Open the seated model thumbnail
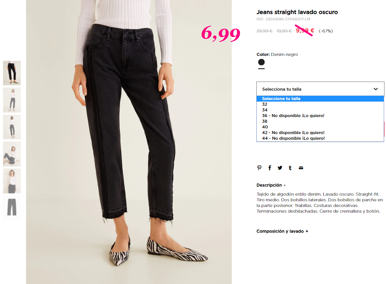The height and width of the screenshot is (284, 386). (x=12, y=154)
